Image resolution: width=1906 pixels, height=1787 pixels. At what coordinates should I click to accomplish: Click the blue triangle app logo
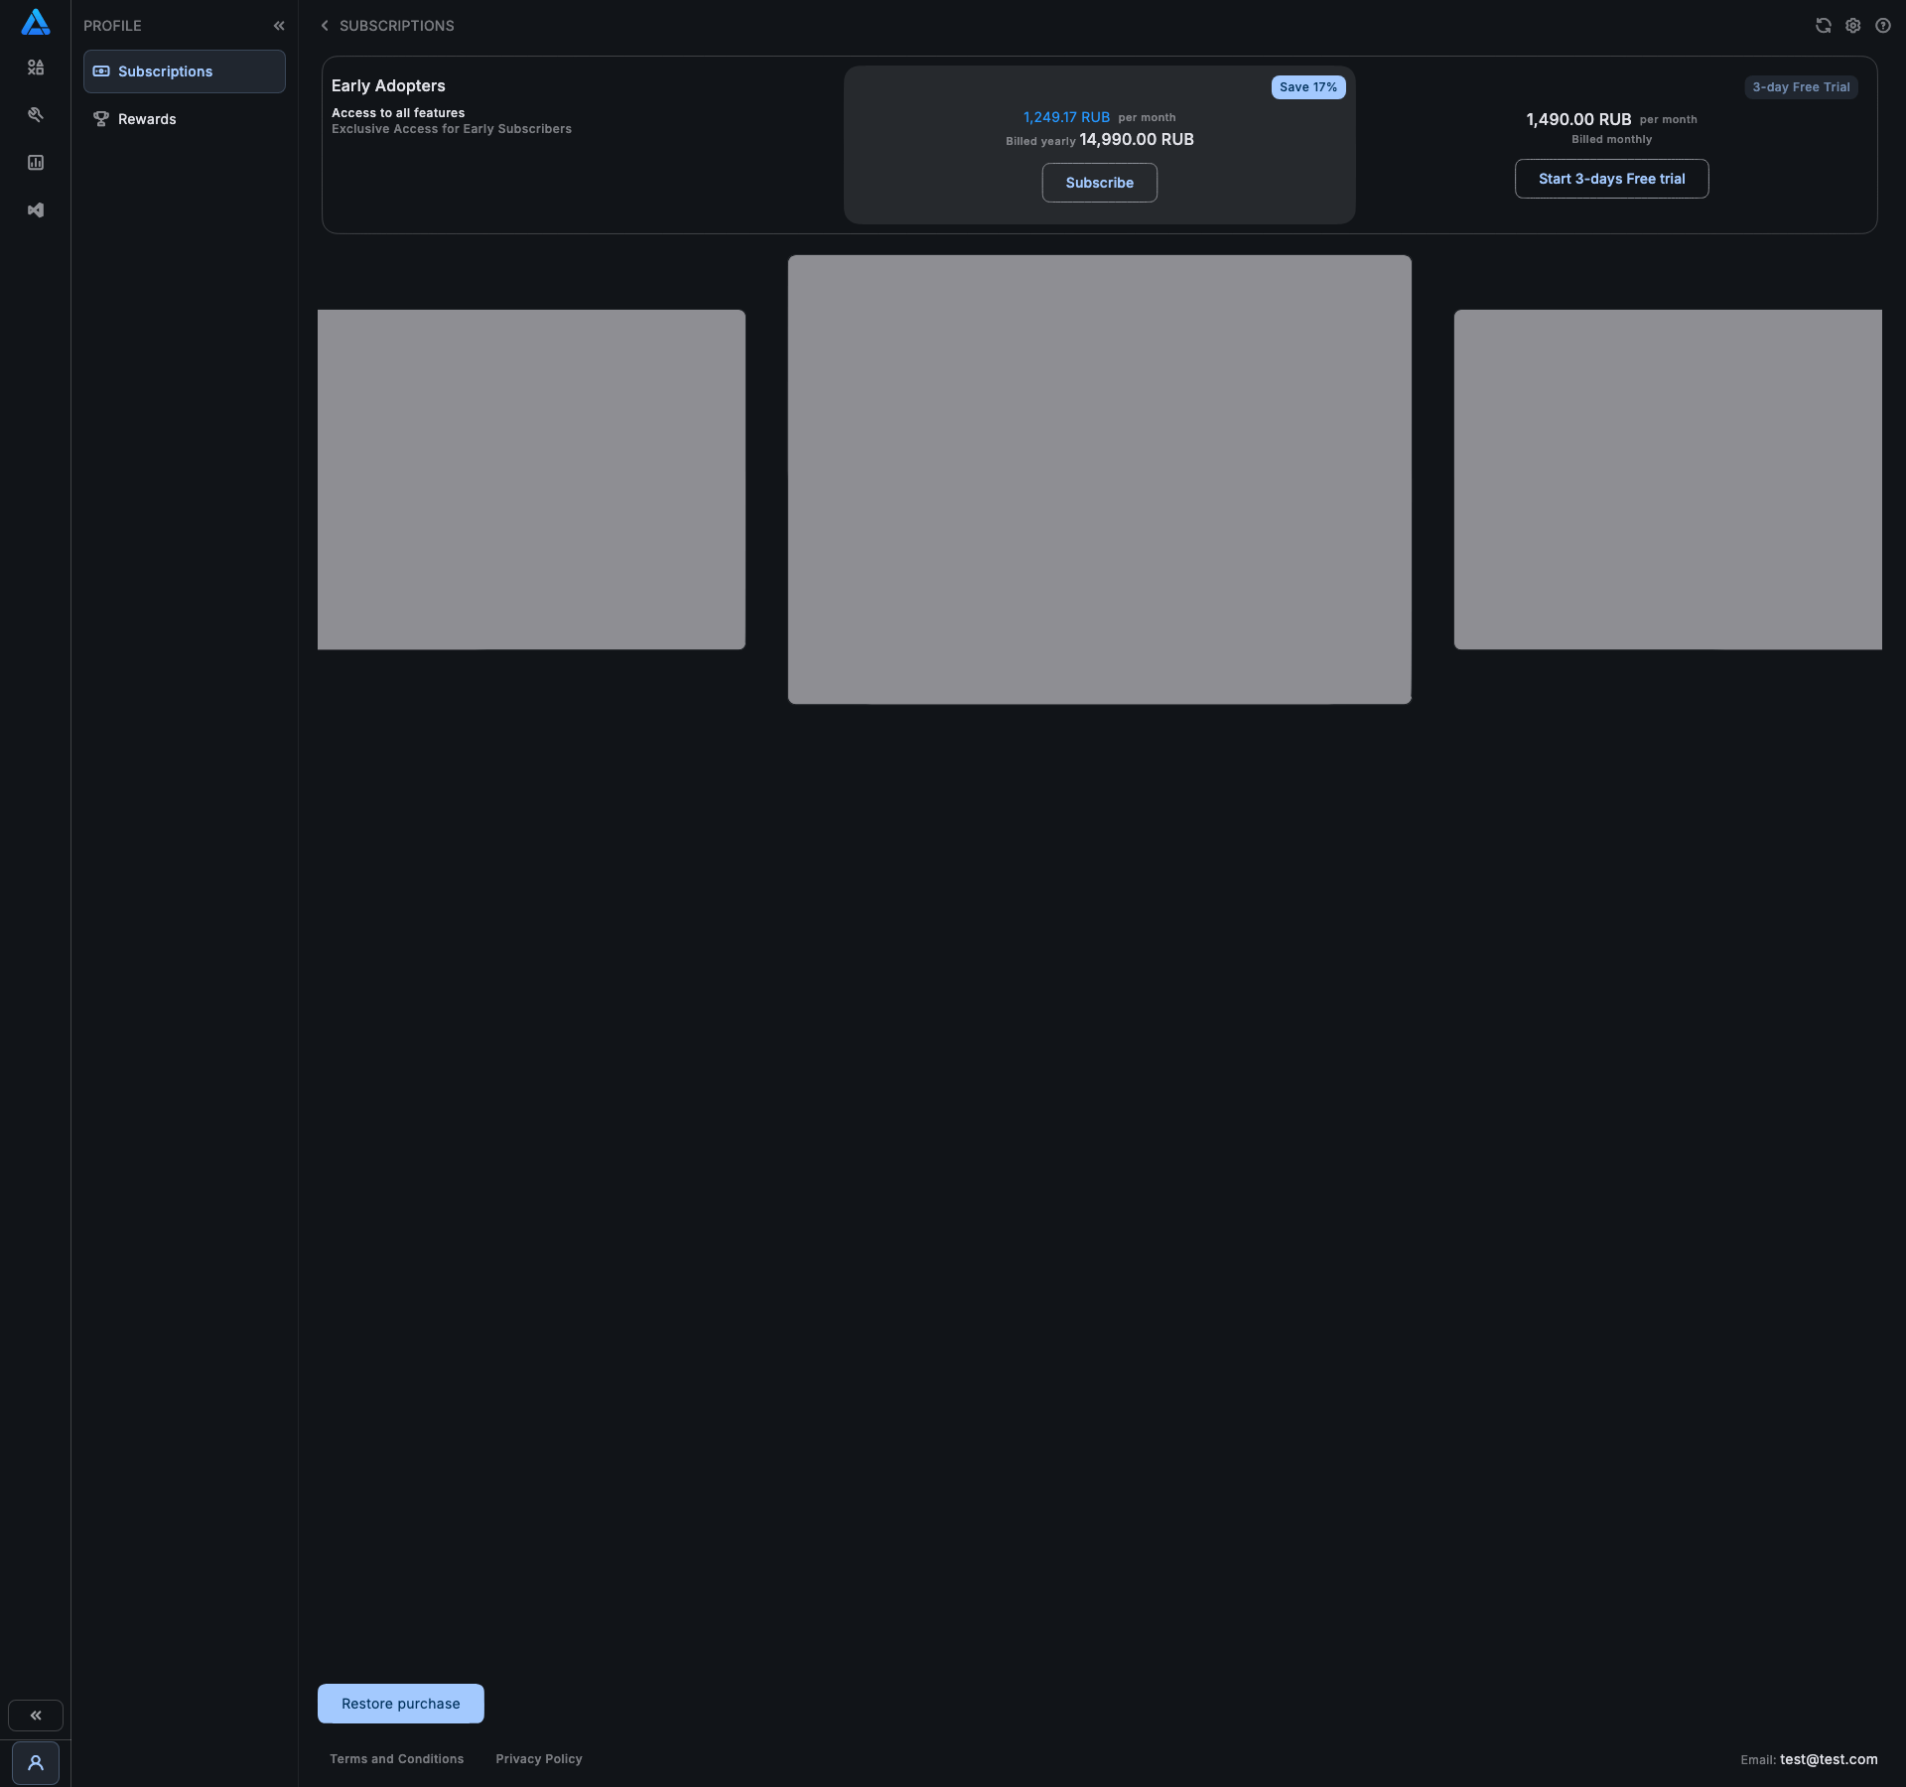[x=36, y=22]
